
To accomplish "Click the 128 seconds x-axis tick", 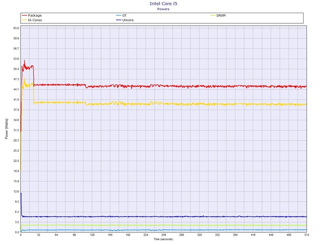I will click(92, 235).
